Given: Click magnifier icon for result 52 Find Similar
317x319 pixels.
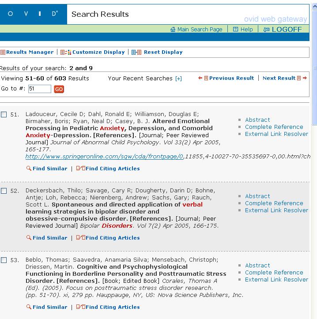Looking at the screenshot, I should tap(29, 237).
